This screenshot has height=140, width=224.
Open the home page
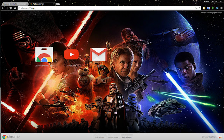[15, 8]
